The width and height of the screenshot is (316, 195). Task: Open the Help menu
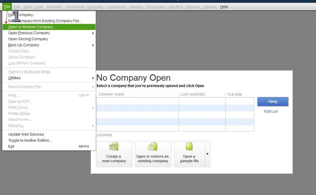point(224,6)
